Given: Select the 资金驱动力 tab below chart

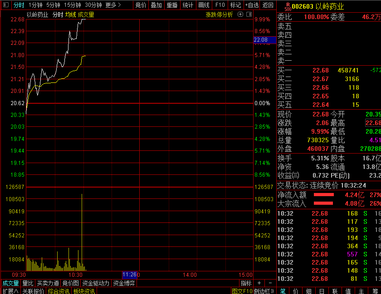Looking at the screenshot, I should coord(96,283).
